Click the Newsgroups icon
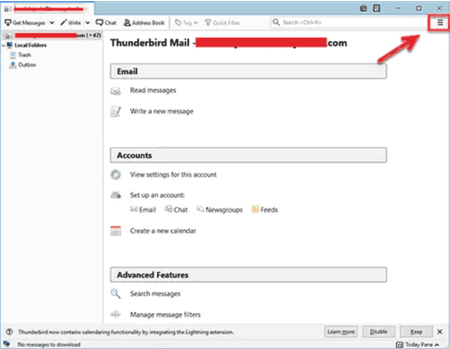The image size is (450, 349). tap(200, 209)
